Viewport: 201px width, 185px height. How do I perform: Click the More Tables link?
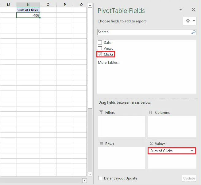point(109,63)
